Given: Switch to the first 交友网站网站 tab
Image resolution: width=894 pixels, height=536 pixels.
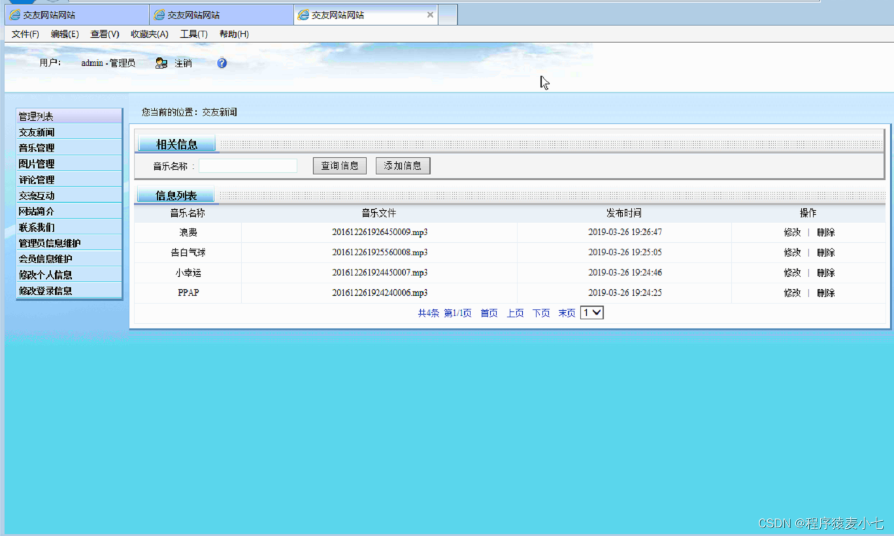Looking at the screenshot, I should (x=76, y=14).
